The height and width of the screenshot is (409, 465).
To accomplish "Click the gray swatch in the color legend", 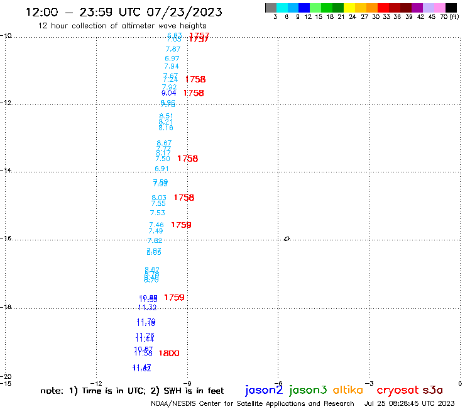I will point(271,8).
